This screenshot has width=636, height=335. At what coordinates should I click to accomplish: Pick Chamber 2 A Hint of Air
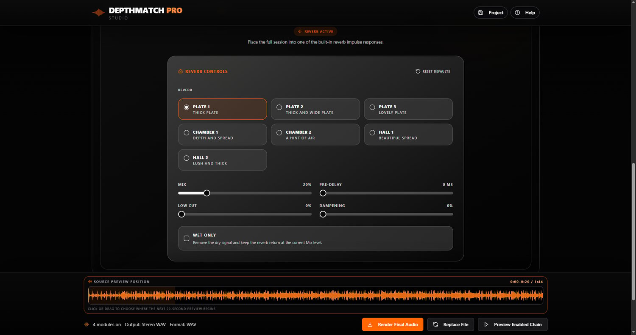[315, 135]
